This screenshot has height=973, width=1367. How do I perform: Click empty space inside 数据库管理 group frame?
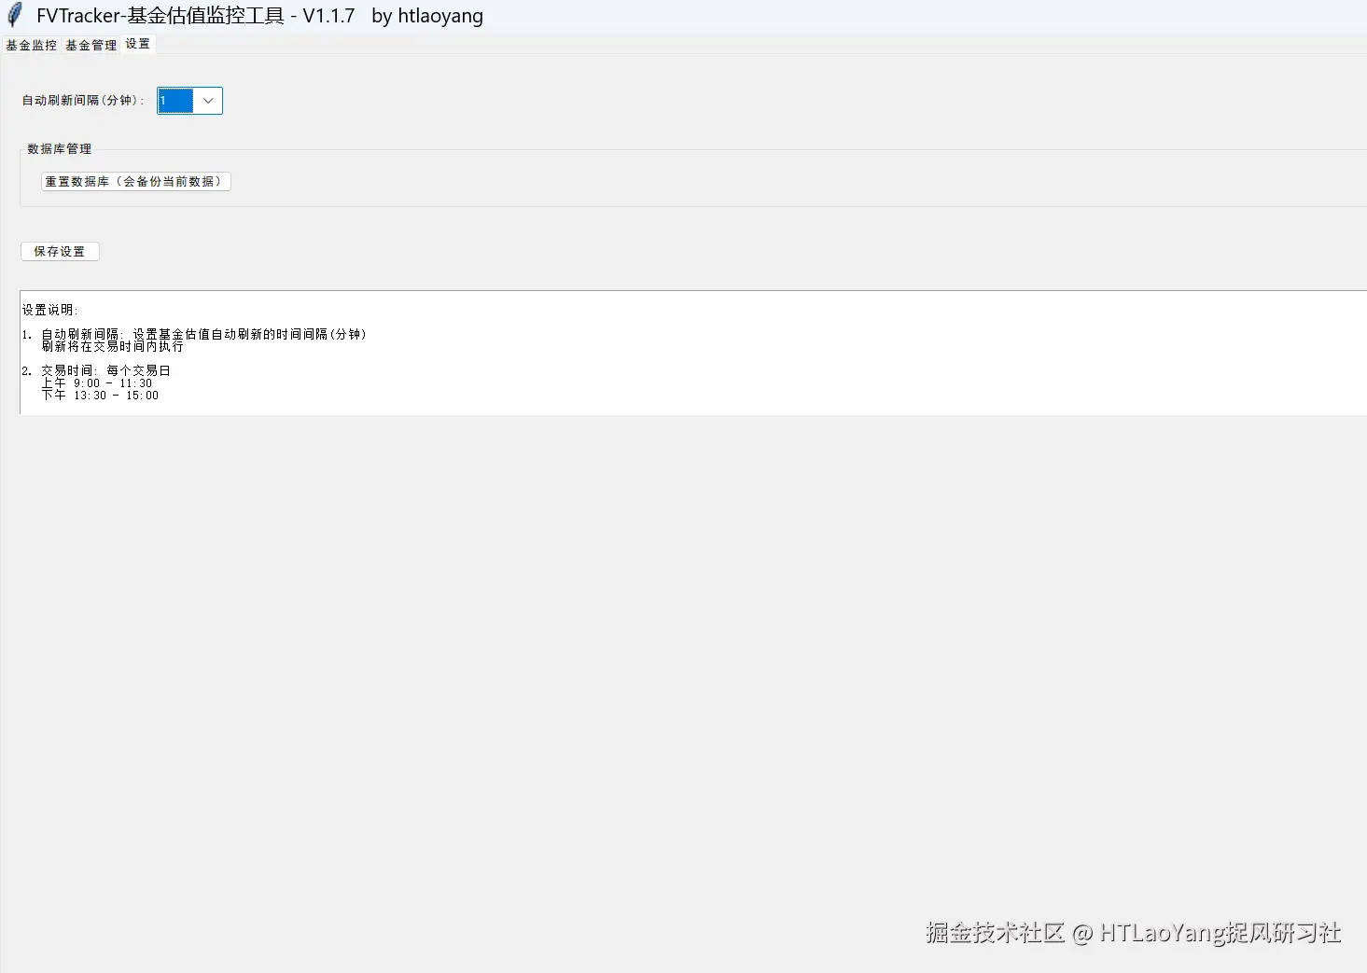pos(746,182)
